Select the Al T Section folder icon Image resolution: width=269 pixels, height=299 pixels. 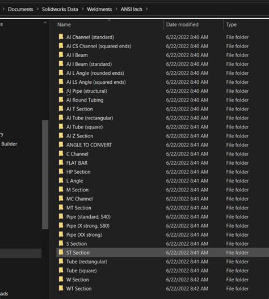61,109
